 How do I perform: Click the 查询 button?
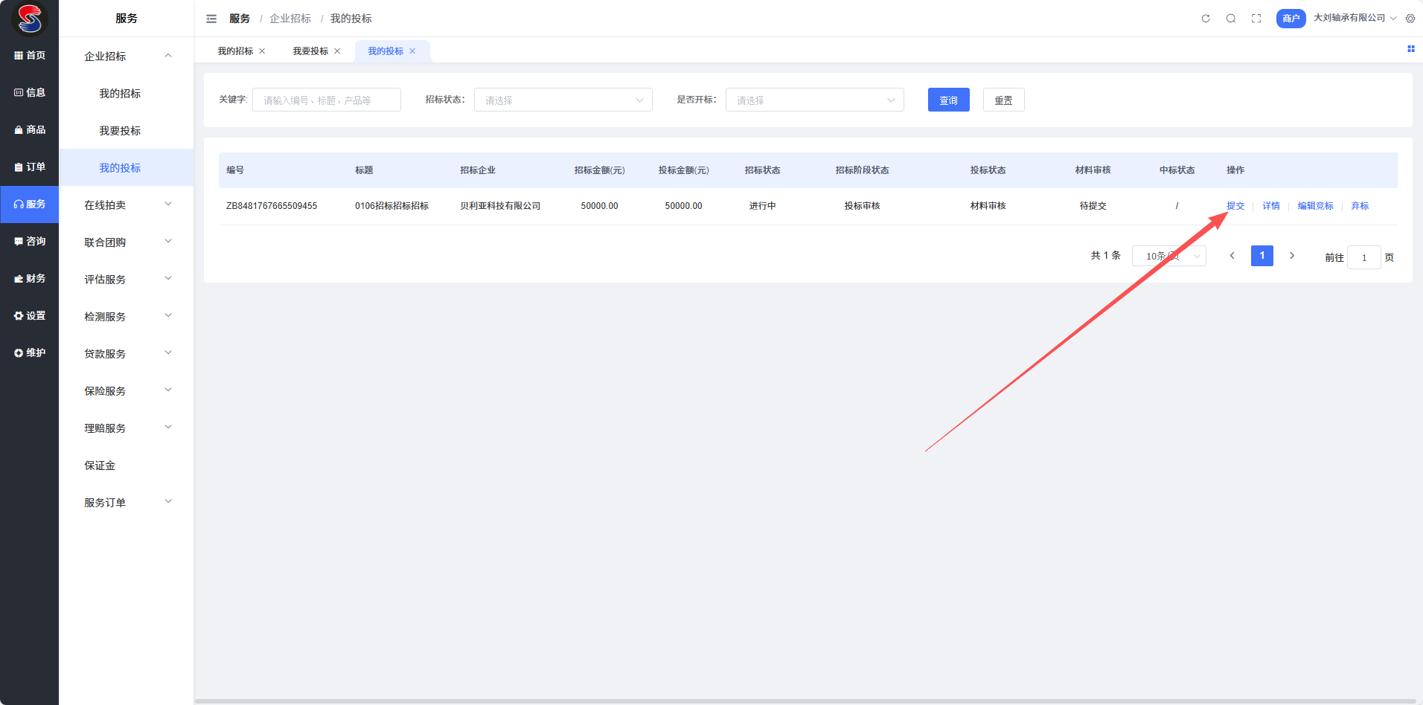click(948, 100)
